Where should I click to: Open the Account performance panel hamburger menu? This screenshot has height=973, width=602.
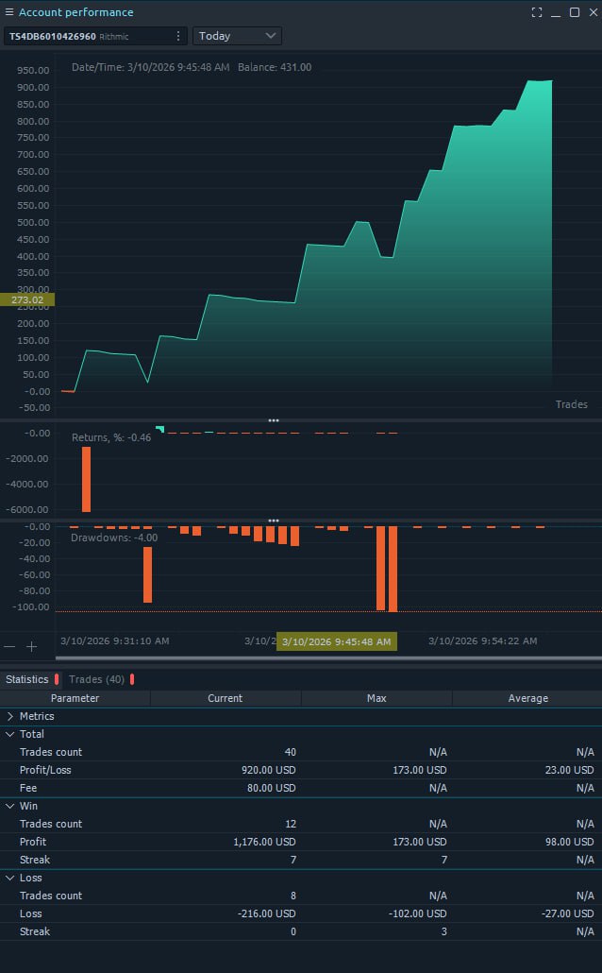9,12
